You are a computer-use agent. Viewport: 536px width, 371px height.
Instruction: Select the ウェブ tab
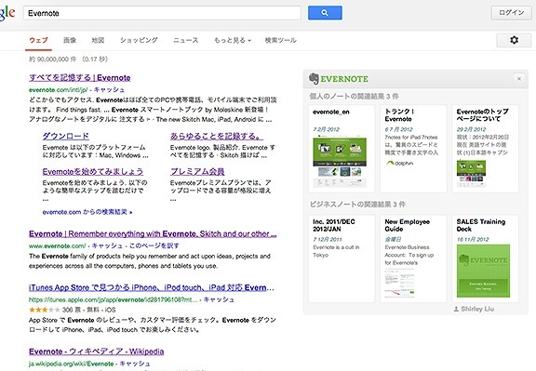coord(38,40)
